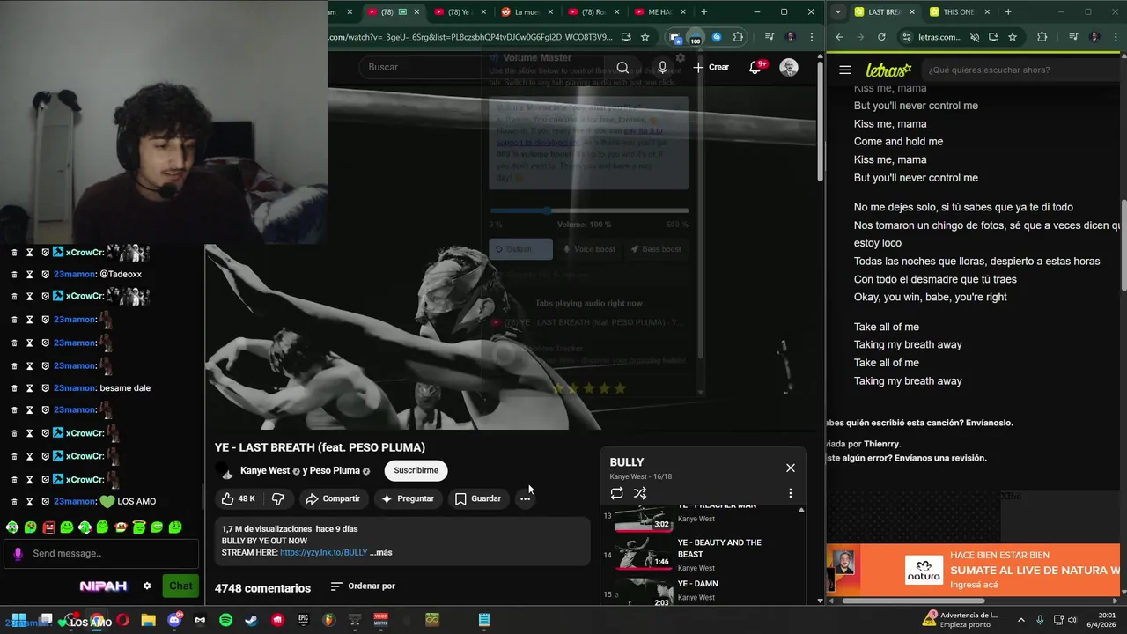Switch to the '(78) Ye' YouTube tab
1127x634 pixels.
coord(460,12)
